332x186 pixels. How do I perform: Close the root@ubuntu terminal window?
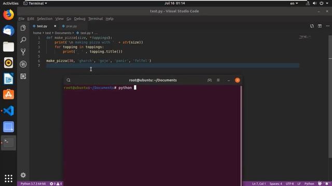click(x=238, y=80)
